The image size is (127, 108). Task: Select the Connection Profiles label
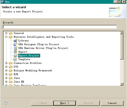pyautogui.click(x=28, y=63)
